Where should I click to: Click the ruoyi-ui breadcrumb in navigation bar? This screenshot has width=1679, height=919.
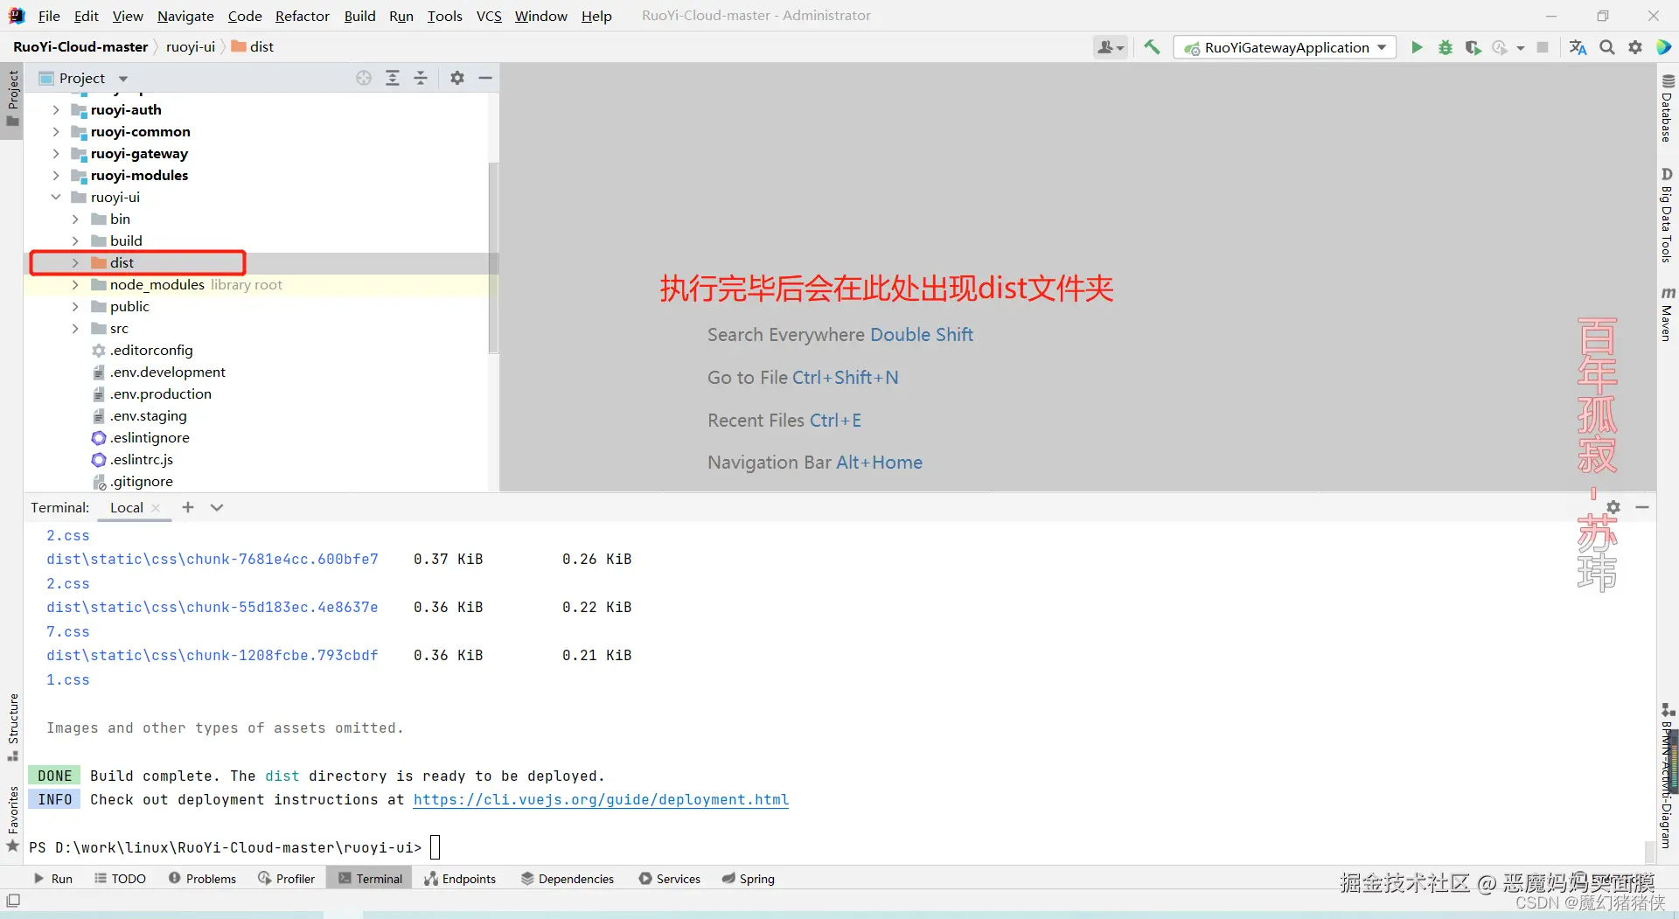pos(191,46)
